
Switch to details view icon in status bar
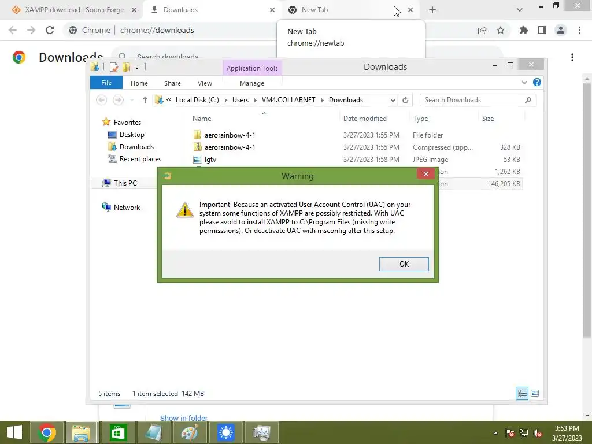coord(522,393)
